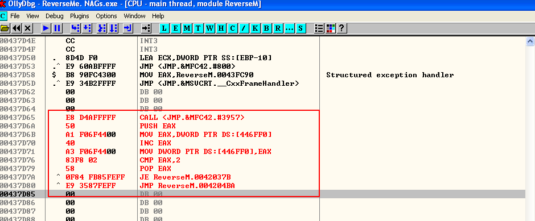The height and width of the screenshot is (221, 535).
Task: Click hex bytes B8 90FC4300
Action: (x=90, y=74)
